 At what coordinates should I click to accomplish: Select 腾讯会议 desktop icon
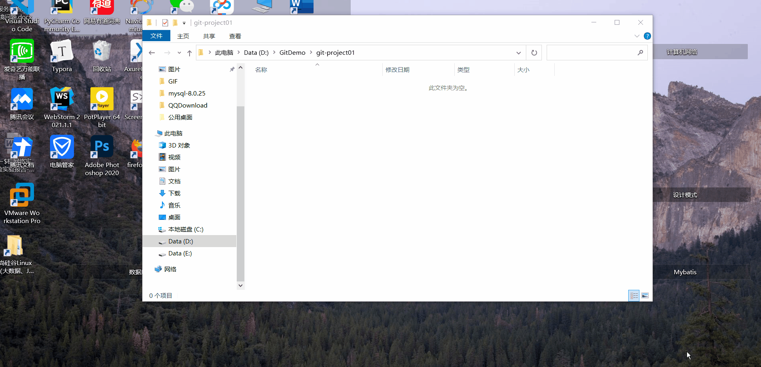click(x=22, y=105)
